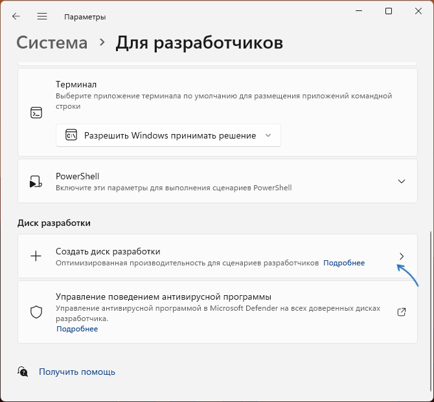Open external link icon for antivirus management
Image resolution: width=434 pixels, height=402 pixels.
point(402,312)
